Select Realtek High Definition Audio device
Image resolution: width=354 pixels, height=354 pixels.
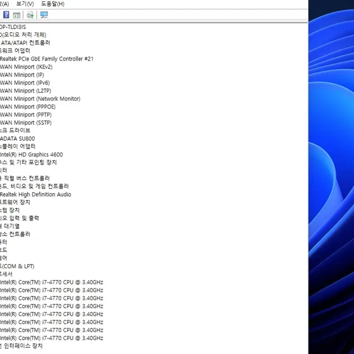35,194
